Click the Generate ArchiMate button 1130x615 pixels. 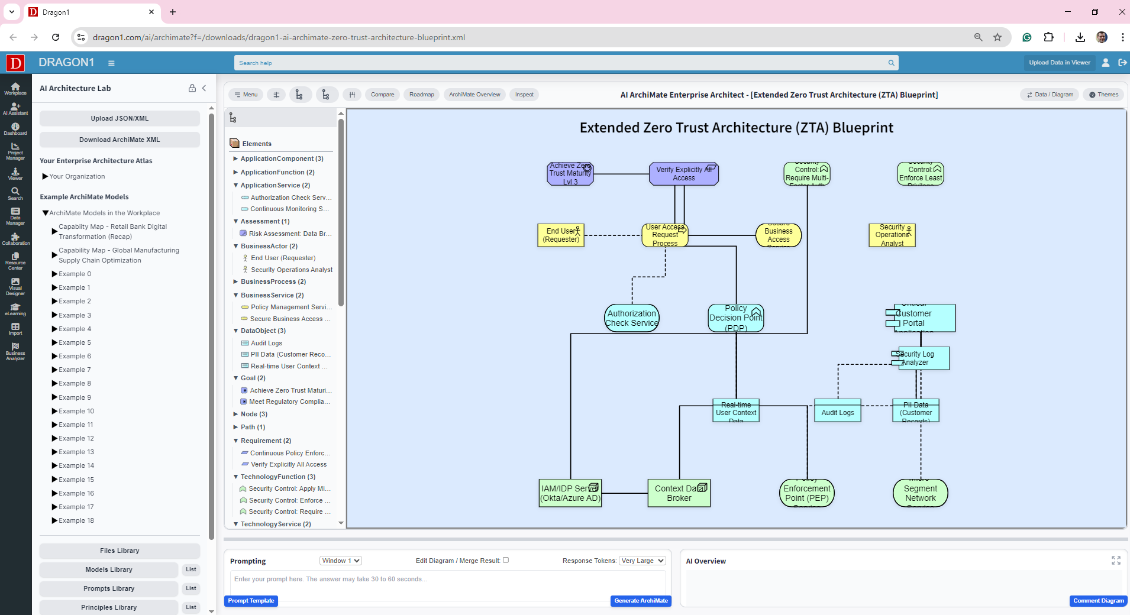pyautogui.click(x=640, y=600)
